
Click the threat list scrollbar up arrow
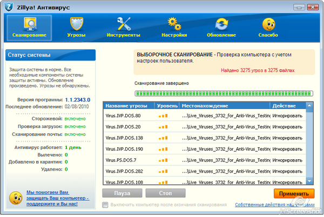[309, 105]
